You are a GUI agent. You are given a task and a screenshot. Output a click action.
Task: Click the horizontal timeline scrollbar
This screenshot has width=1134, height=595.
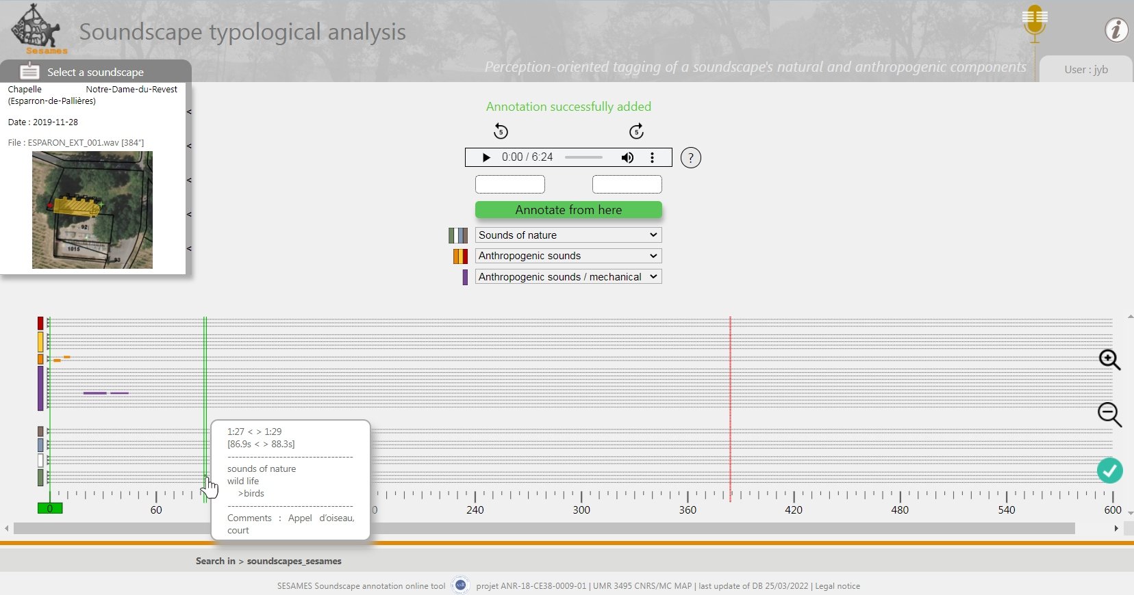point(544,529)
